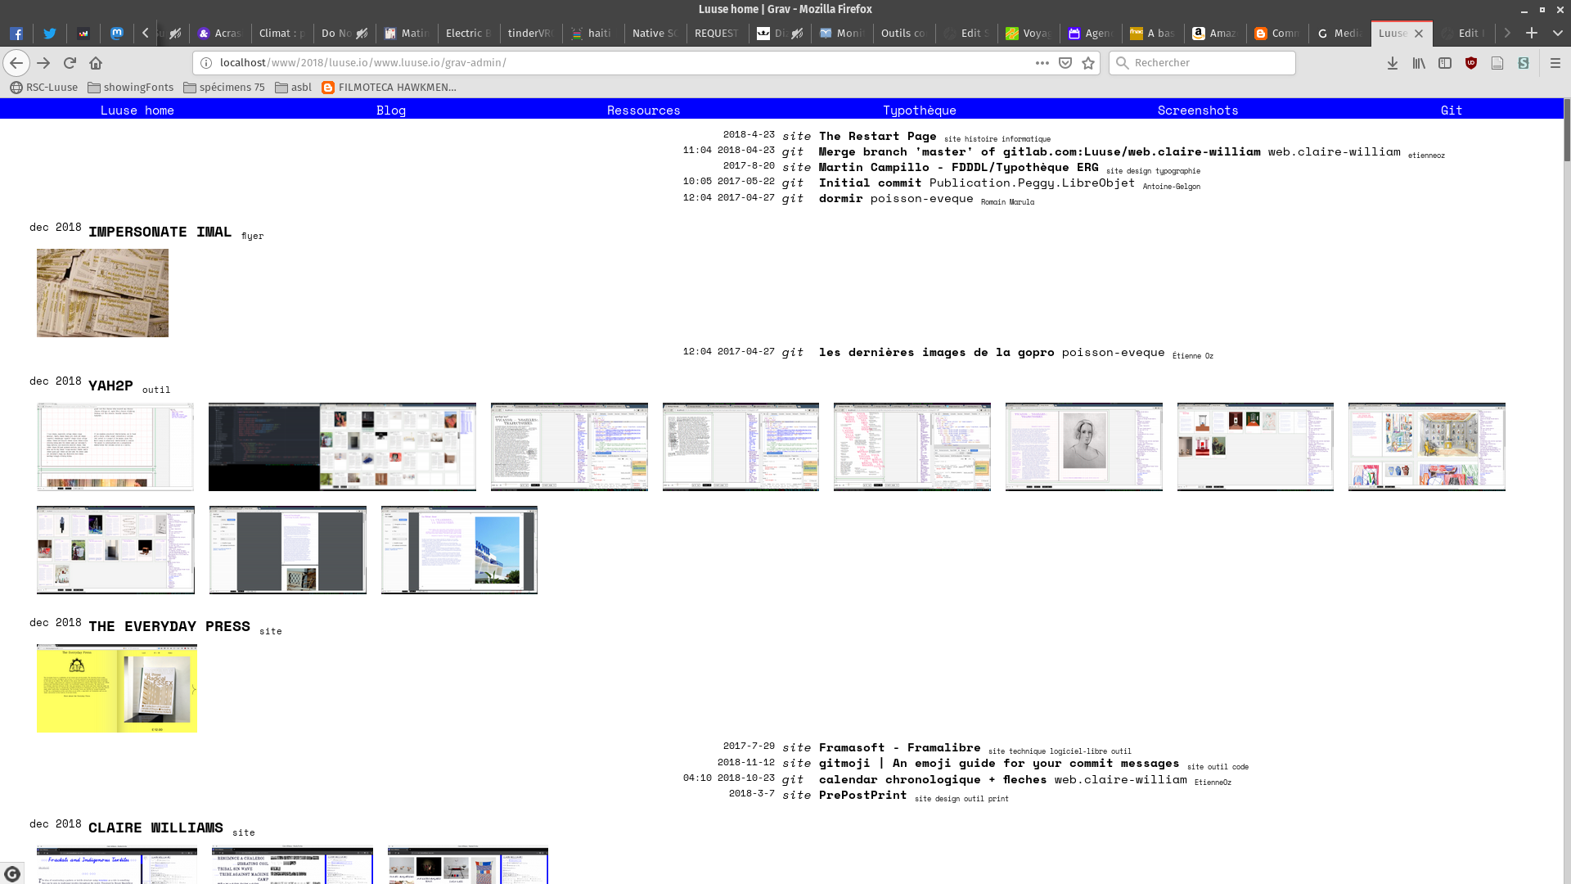Bookmark this page with star icon

pos(1088,63)
